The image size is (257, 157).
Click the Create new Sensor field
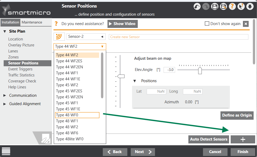pyautogui.click(x=178, y=37)
